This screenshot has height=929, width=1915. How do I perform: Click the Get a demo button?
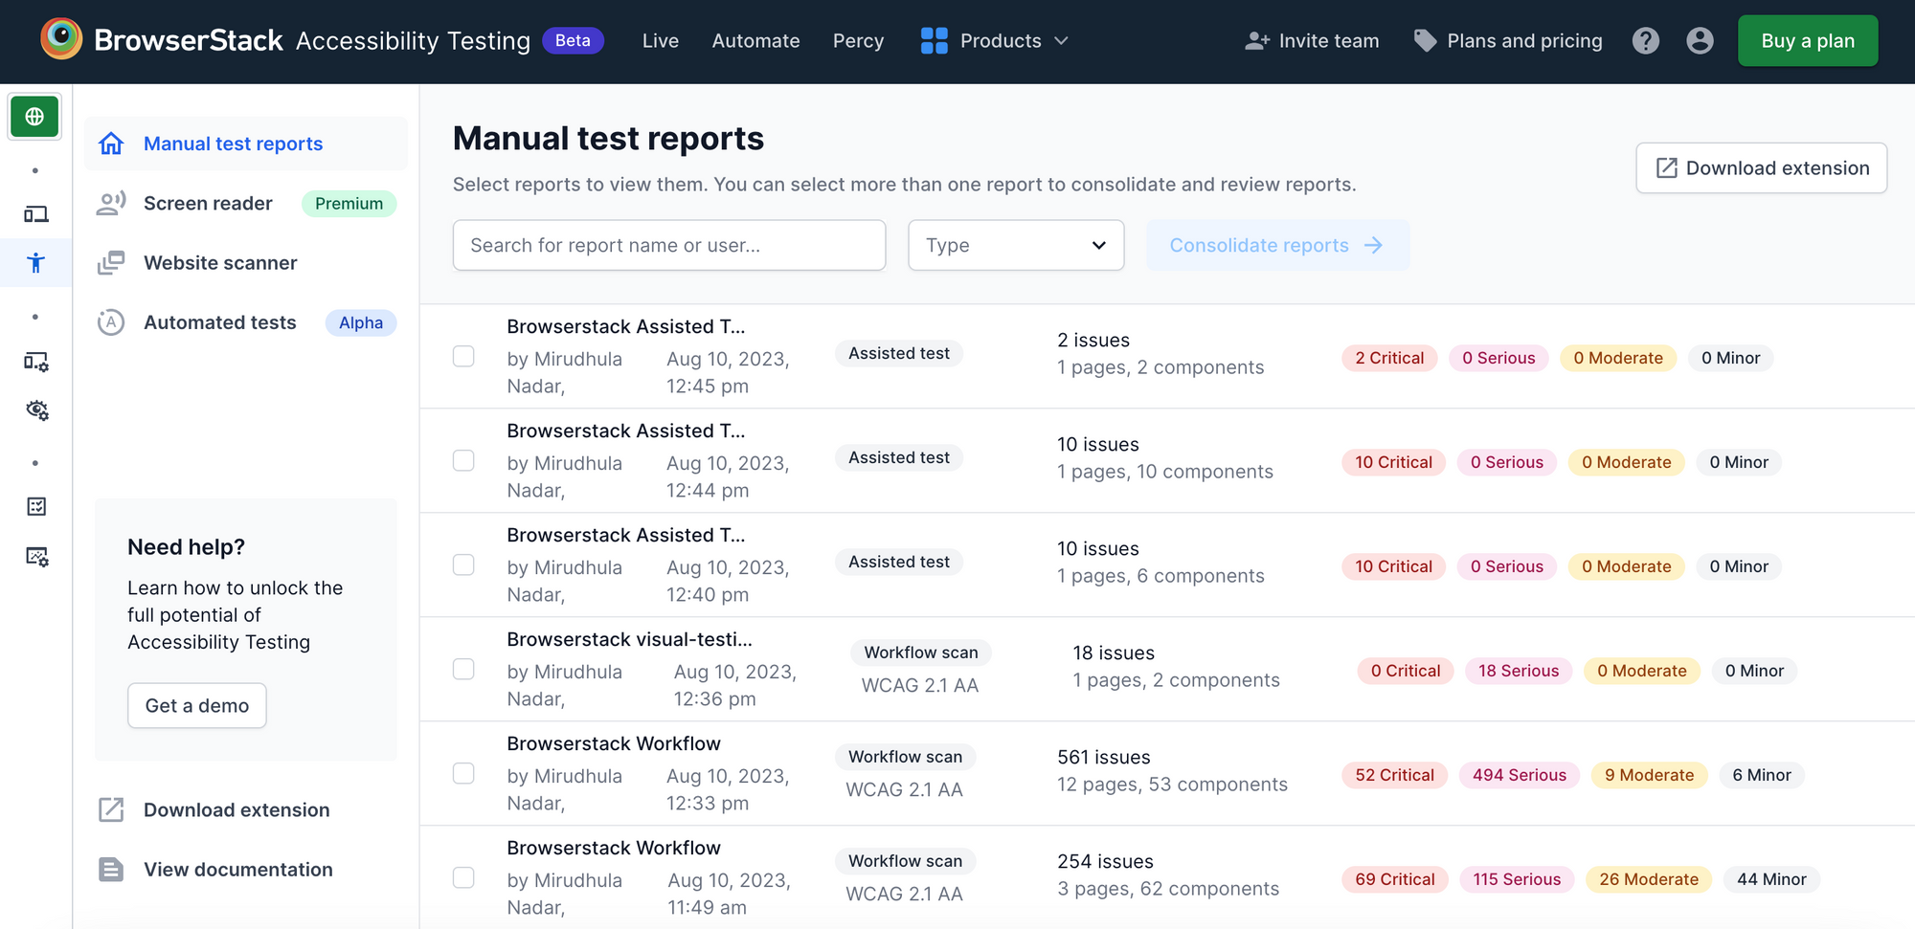pos(196,705)
